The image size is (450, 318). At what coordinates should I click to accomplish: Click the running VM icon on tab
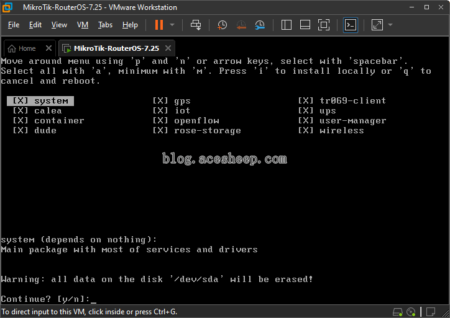(x=67, y=48)
